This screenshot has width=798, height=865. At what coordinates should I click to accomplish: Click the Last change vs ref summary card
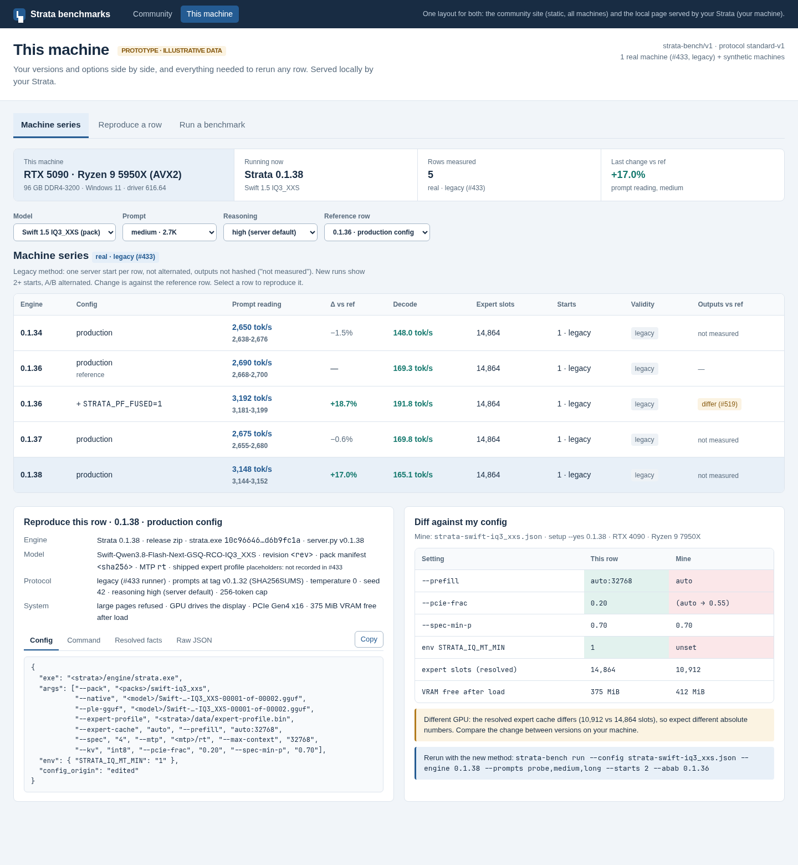693,175
